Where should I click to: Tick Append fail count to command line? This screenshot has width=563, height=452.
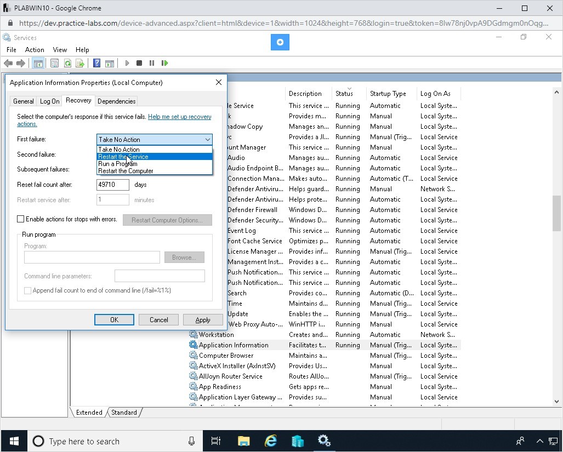coord(27,290)
